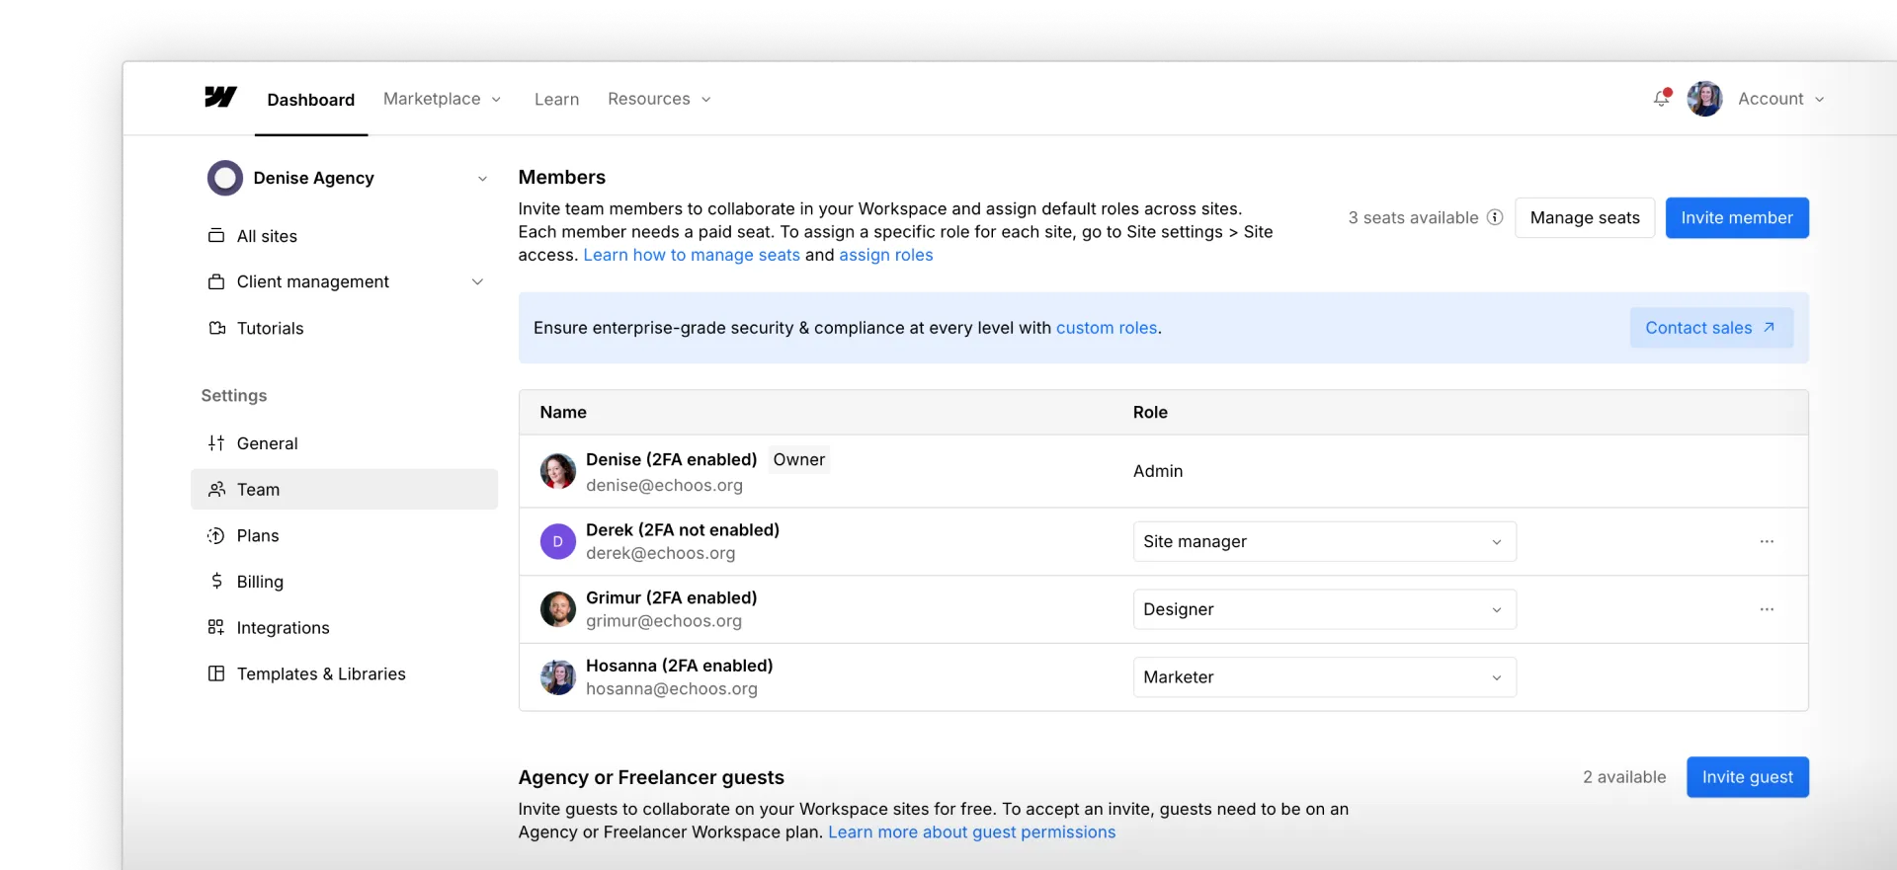Click the General settings sliders icon
Image resolution: width=1897 pixels, height=870 pixels.
216,443
